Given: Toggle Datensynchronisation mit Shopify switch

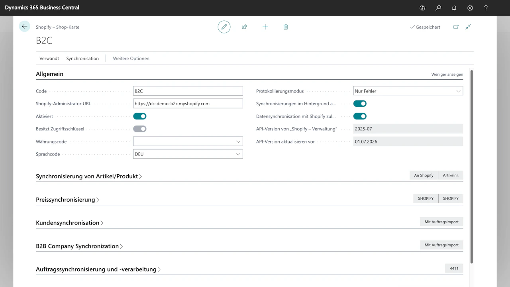Looking at the screenshot, I should (x=360, y=116).
